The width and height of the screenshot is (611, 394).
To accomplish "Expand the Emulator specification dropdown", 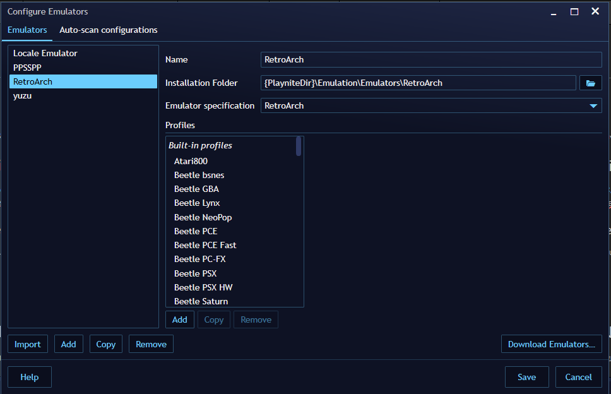I will point(593,106).
